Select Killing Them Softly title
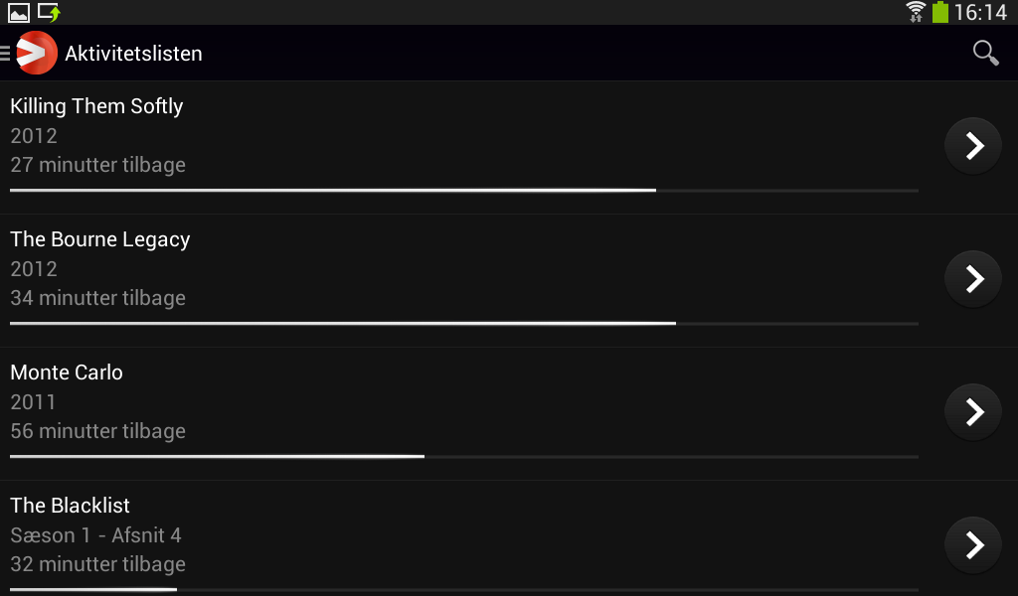The height and width of the screenshot is (596, 1018). 96,106
